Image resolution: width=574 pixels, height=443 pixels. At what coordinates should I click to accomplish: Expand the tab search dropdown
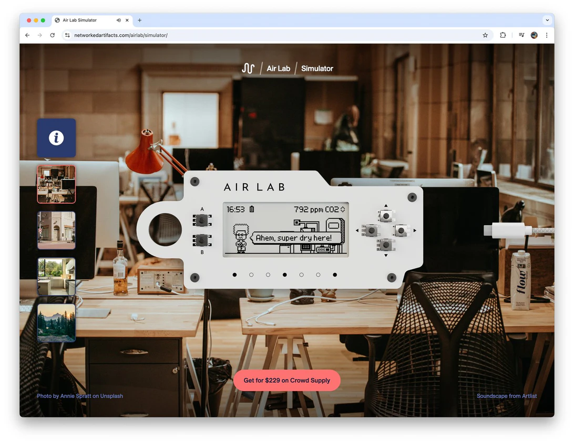click(x=547, y=20)
